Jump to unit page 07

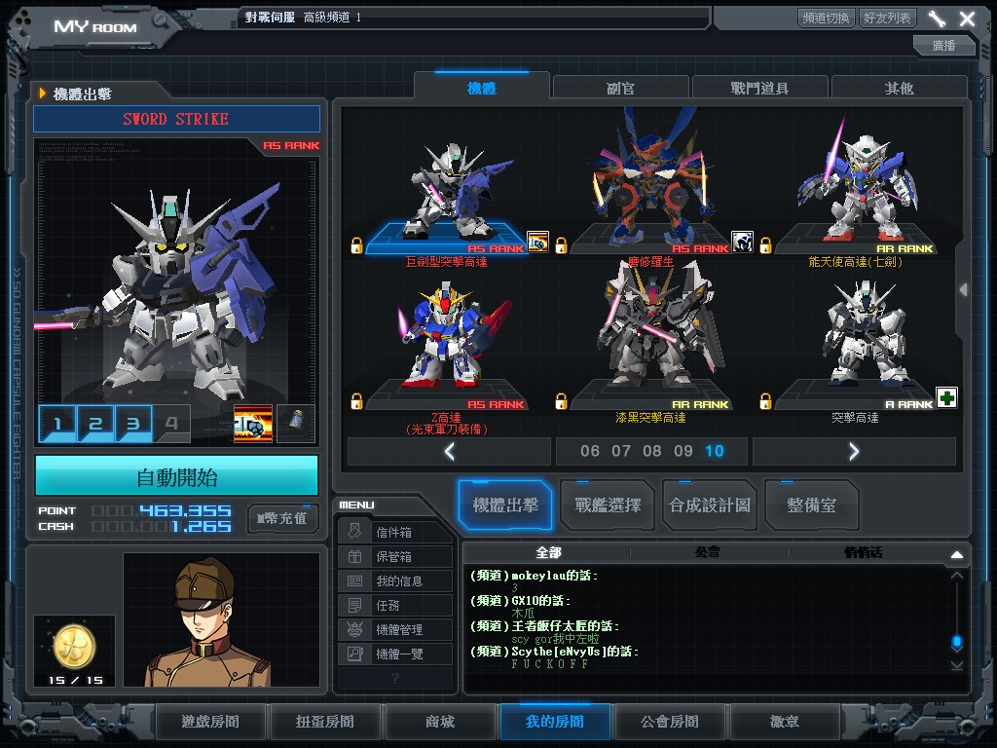click(621, 451)
